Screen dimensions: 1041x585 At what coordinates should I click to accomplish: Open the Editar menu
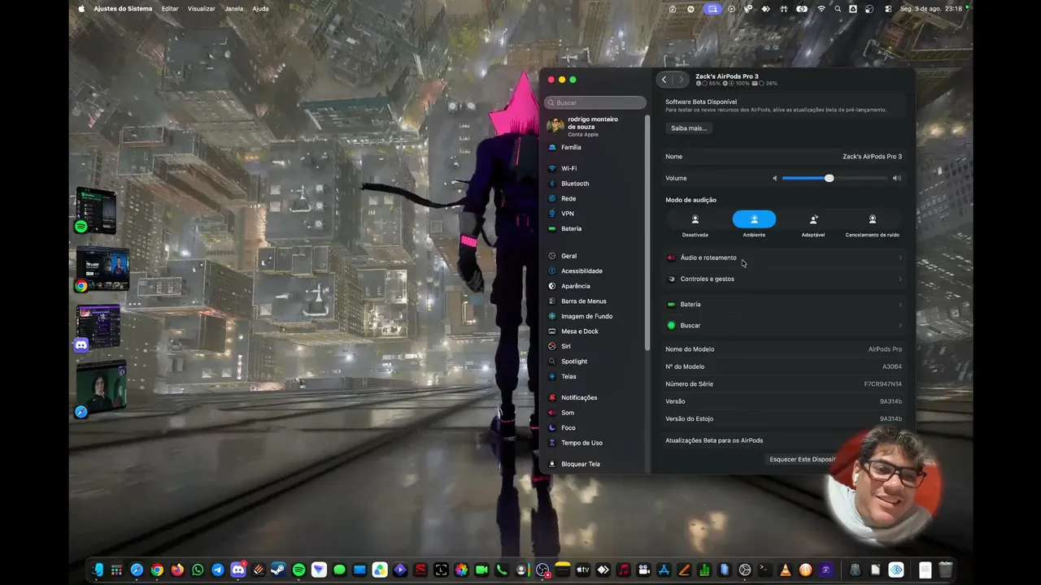pyautogui.click(x=170, y=9)
